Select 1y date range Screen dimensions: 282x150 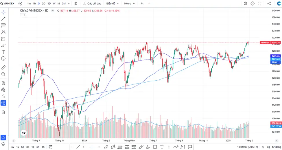[18, 147]
